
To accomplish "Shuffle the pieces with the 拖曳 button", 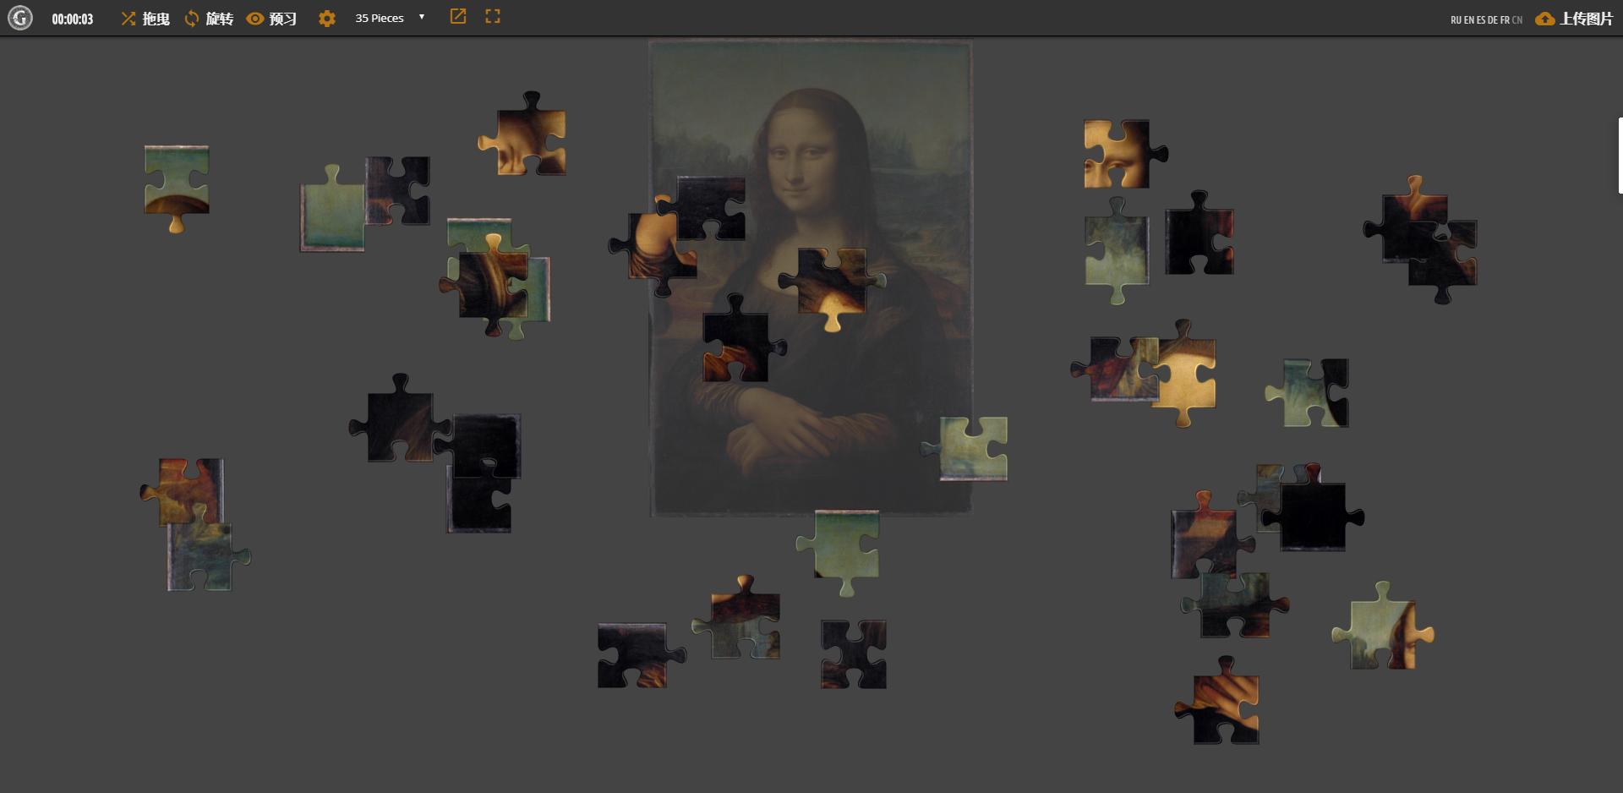I will coord(145,19).
